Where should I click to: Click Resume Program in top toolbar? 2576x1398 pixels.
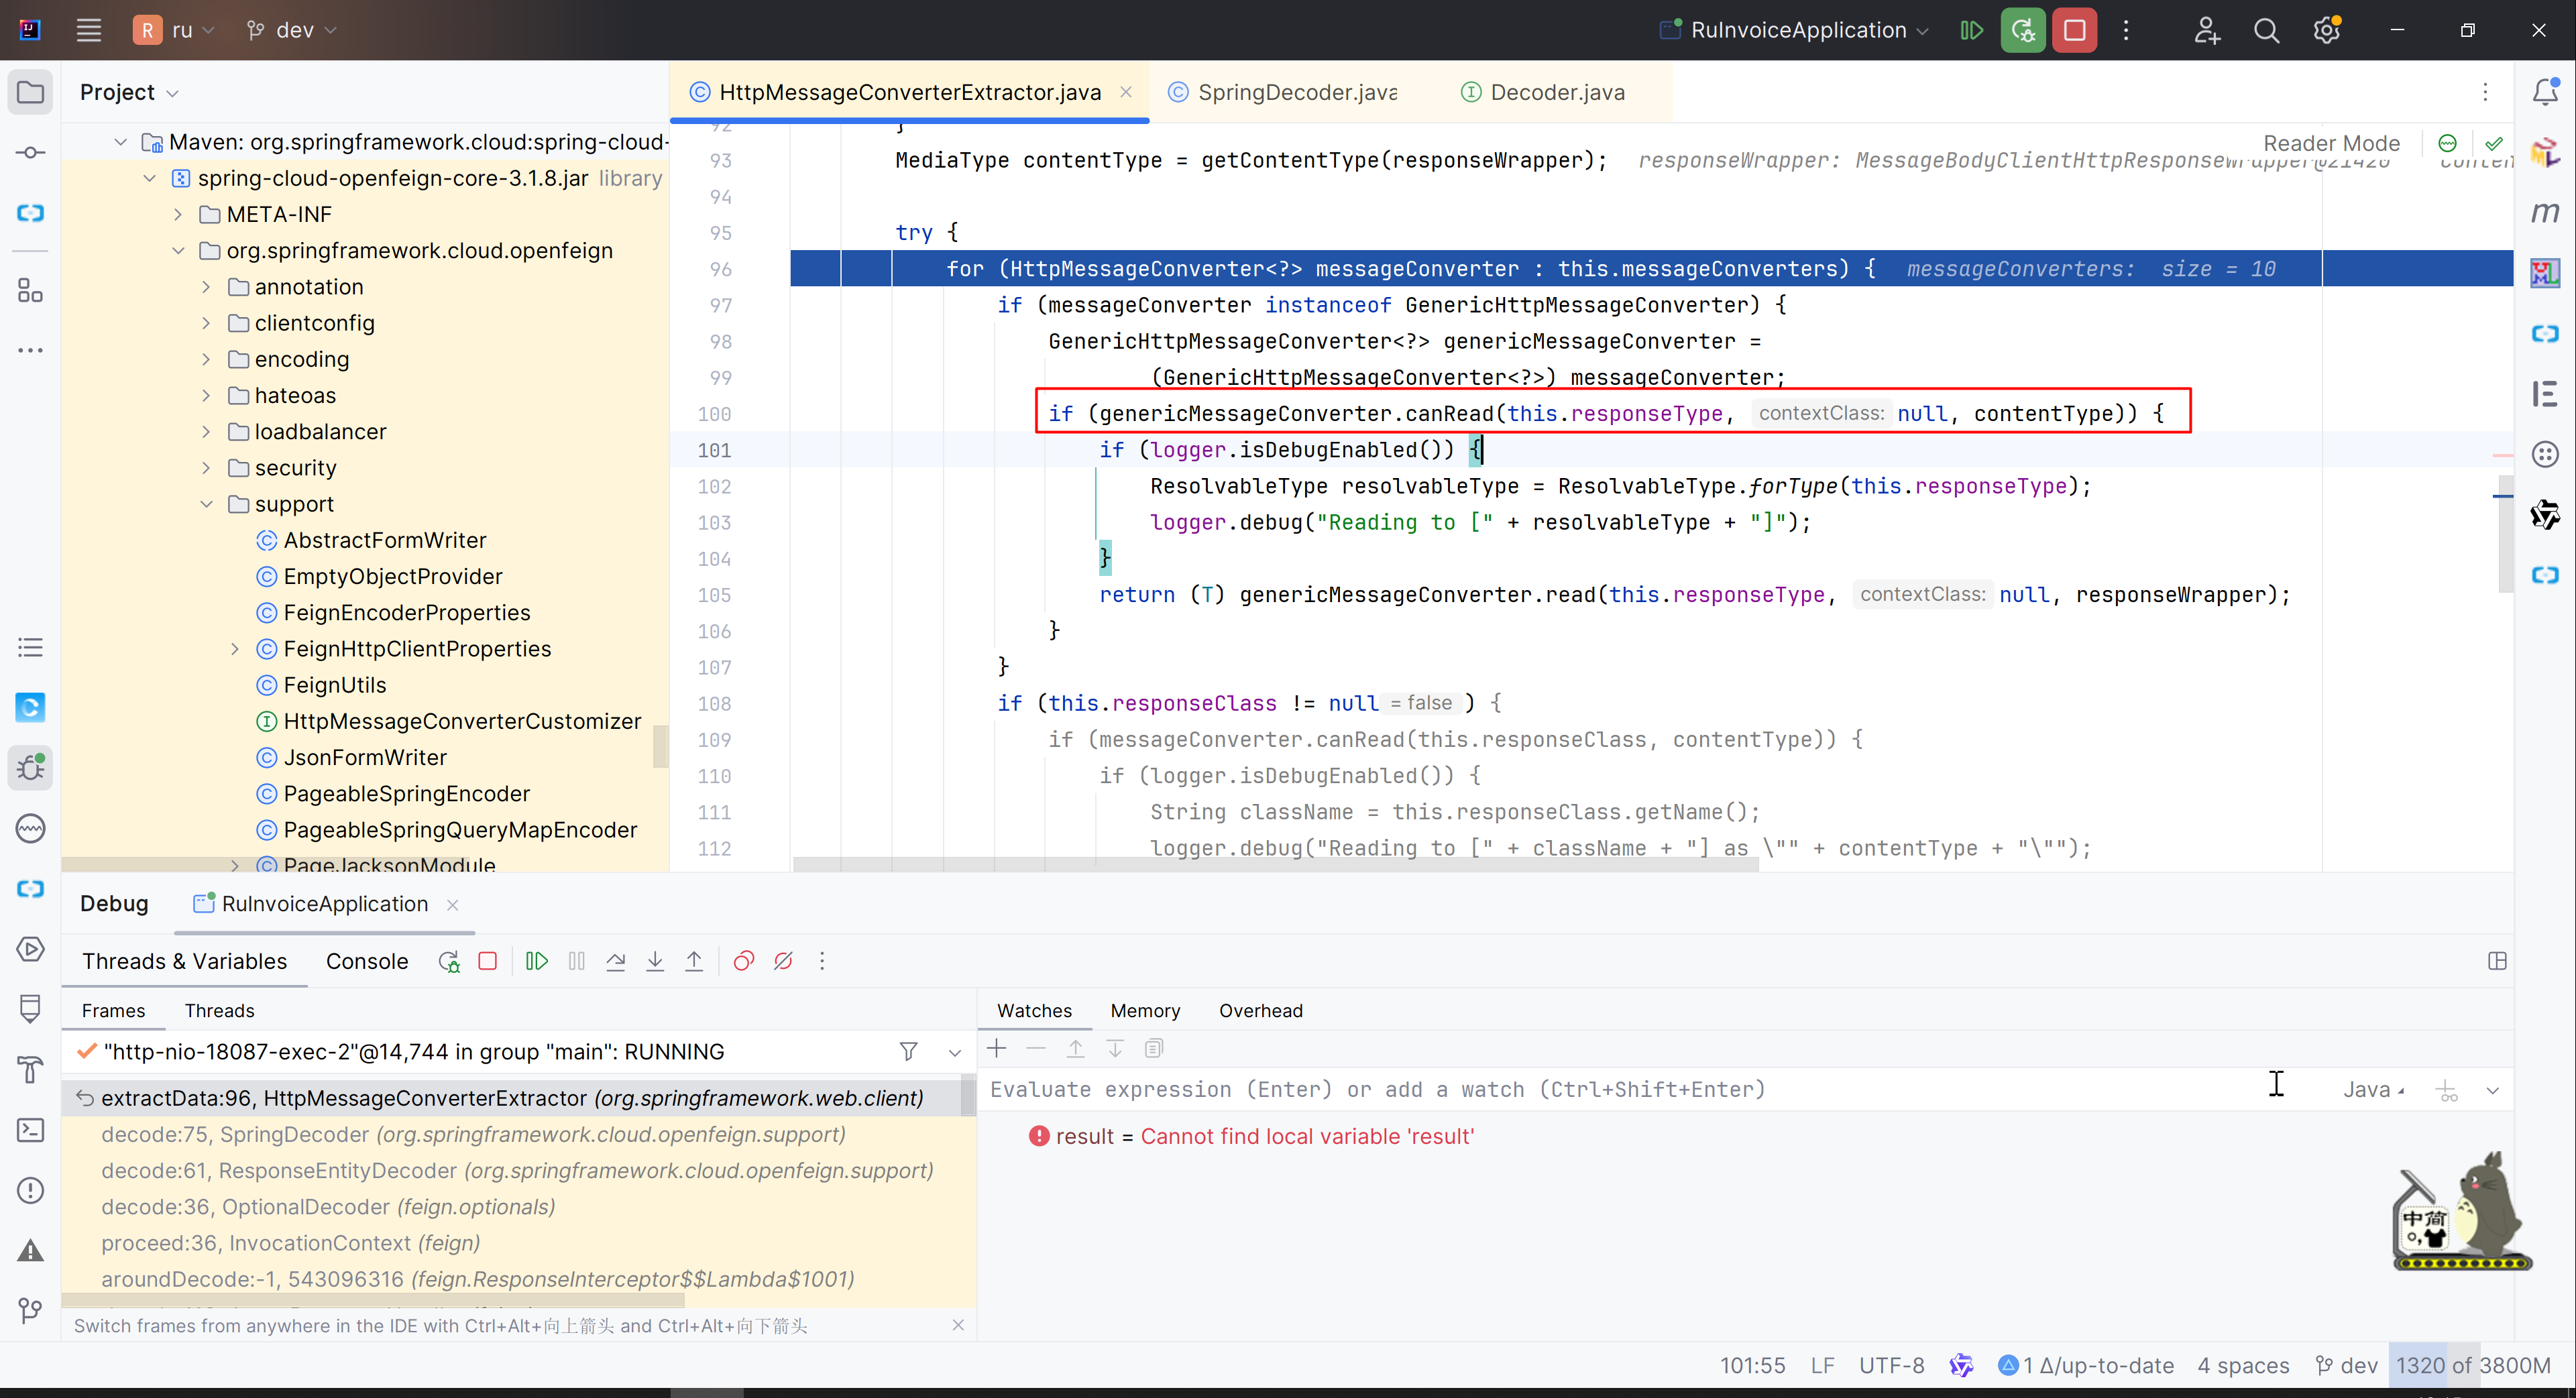[1971, 30]
